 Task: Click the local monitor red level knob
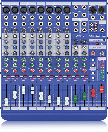tap(93, 53)
